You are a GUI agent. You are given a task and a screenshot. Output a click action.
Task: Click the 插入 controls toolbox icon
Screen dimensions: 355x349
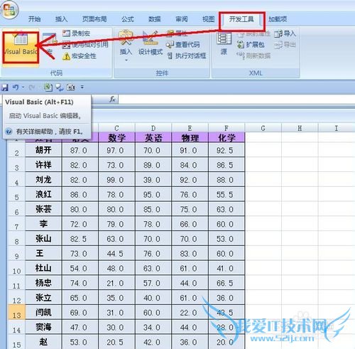pyautogui.click(x=126, y=38)
